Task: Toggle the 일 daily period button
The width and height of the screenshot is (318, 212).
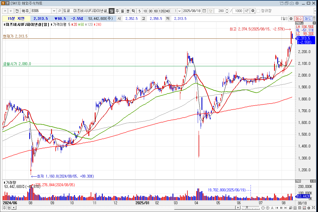Action: 111,11
